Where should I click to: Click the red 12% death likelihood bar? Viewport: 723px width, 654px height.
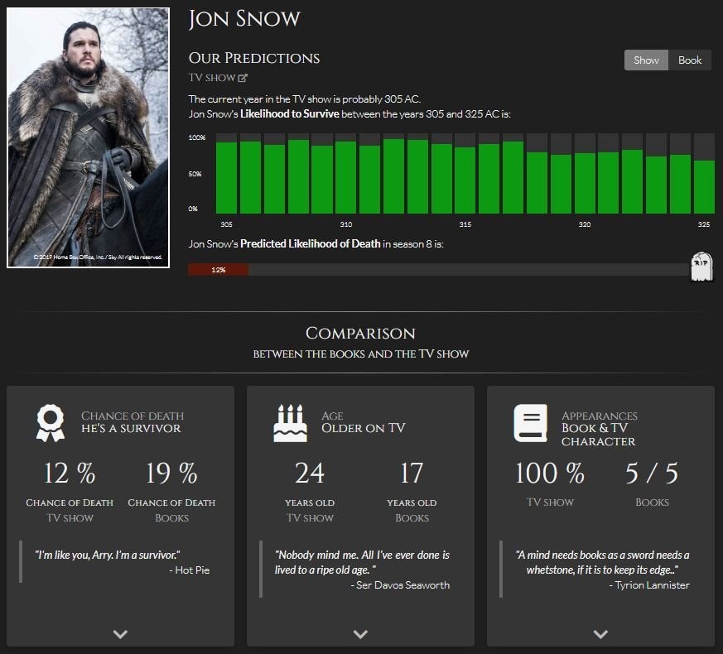(x=218, y=270)
